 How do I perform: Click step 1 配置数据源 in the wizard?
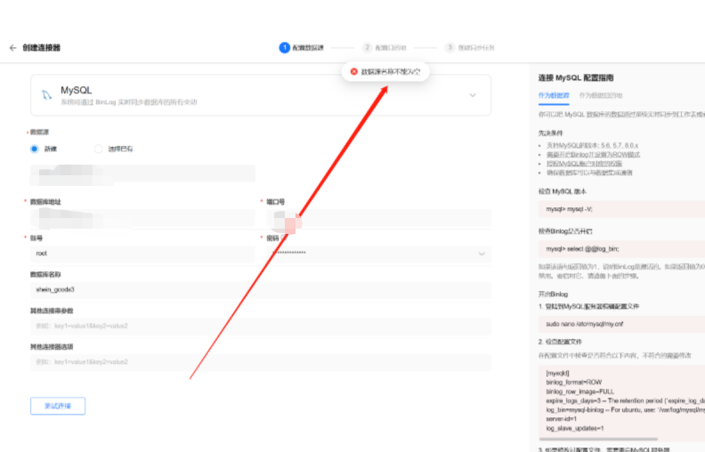pyautogui.click(x=301, y=48)
